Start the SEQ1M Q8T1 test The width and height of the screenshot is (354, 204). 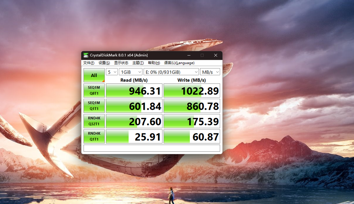(94, 90)
